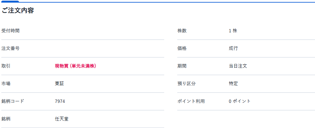Click the 0 ポイント value
Image resolution: width=315 pixels, height=128 pixels.
240,101
